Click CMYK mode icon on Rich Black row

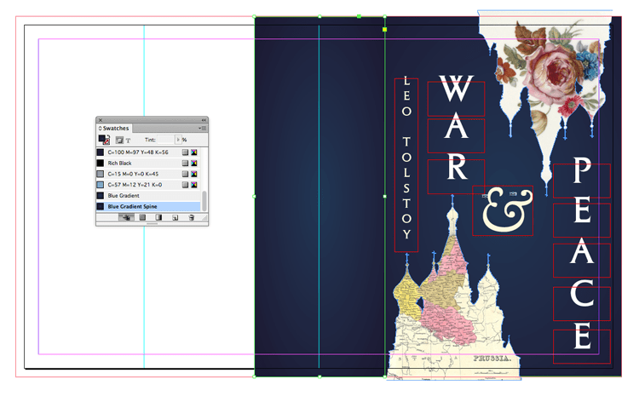(x=194, y=163)
